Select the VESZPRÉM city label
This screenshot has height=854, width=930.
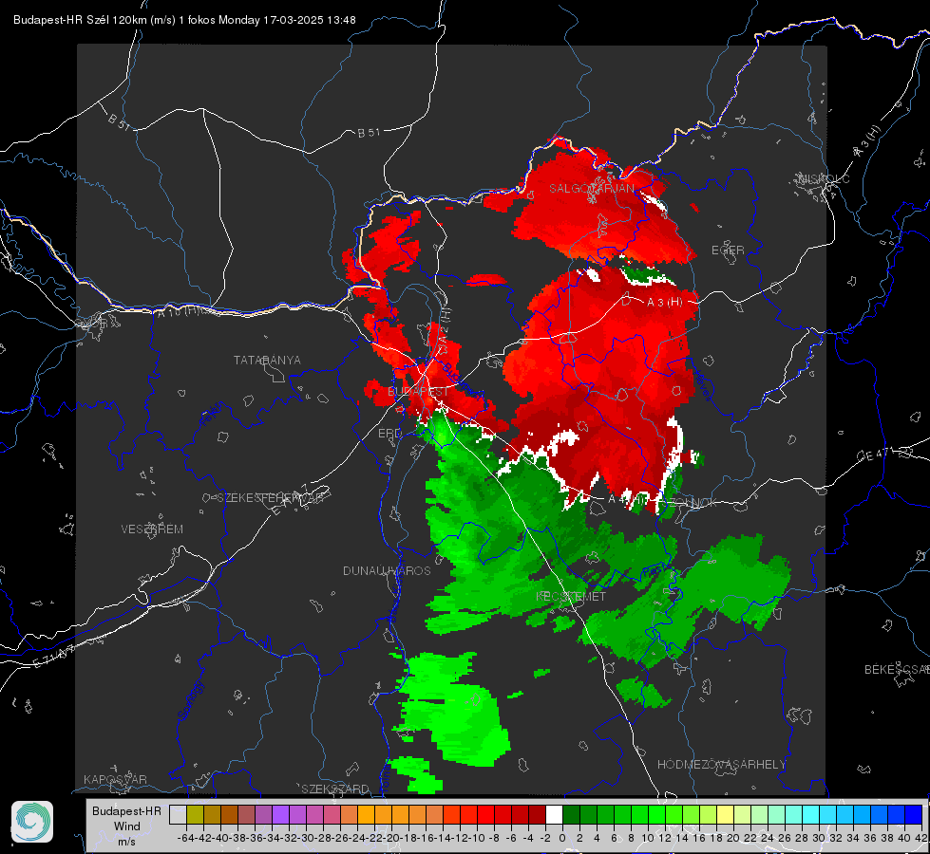152,529
